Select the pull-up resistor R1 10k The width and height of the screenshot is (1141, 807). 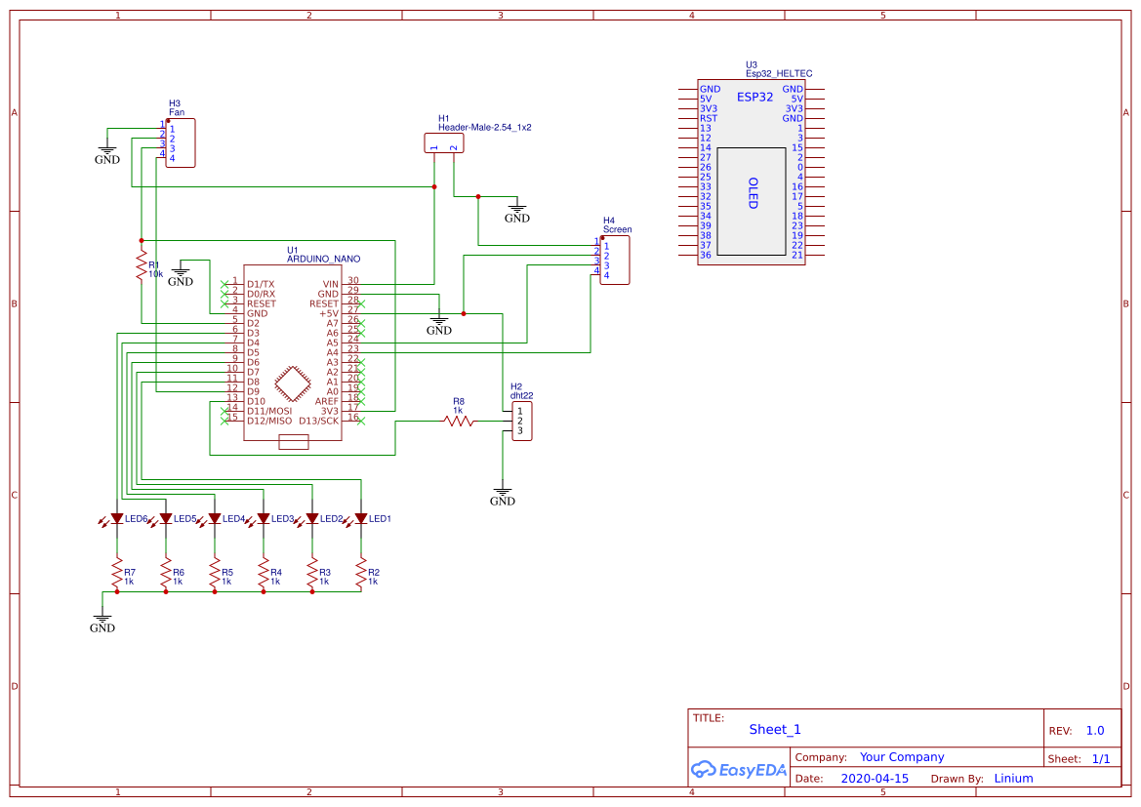coord(142,265)
